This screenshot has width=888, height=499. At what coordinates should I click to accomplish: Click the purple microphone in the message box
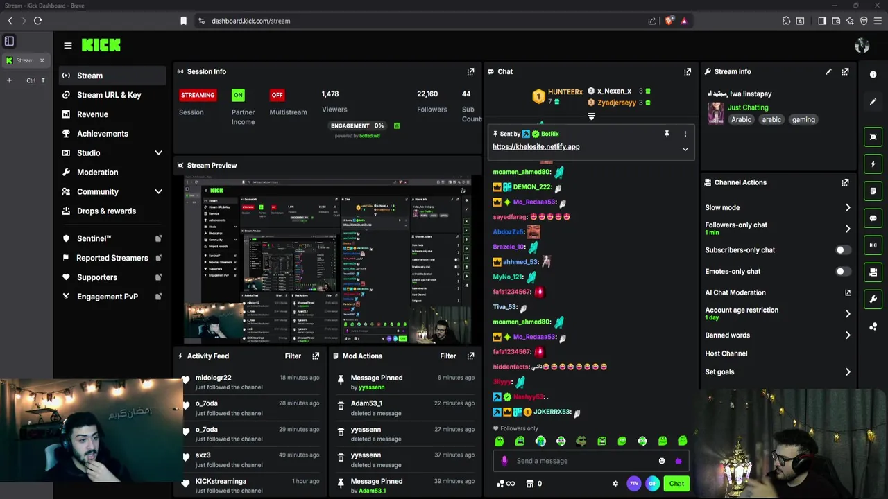coord(504,461)
